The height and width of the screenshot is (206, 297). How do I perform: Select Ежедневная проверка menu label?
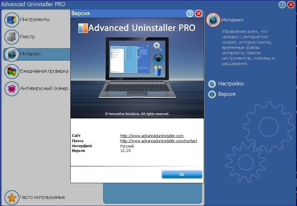pos(44,71)
